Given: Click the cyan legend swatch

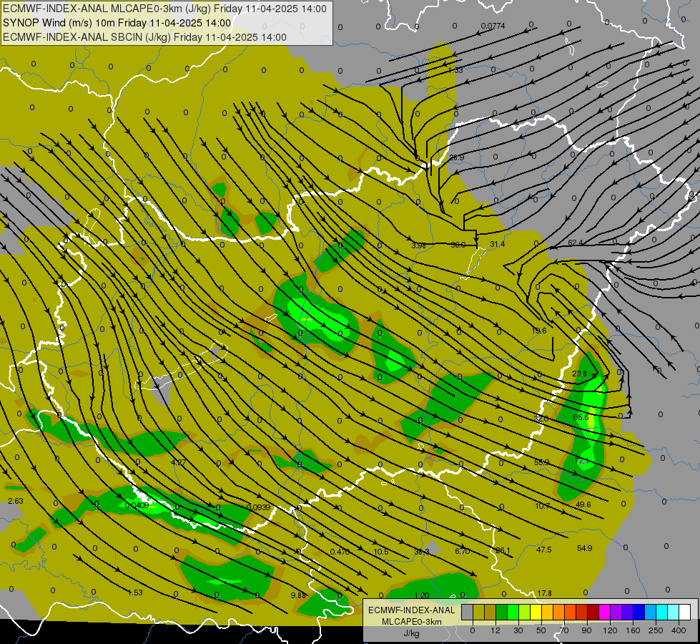Looking at the screenshot, I should [663, 612].
